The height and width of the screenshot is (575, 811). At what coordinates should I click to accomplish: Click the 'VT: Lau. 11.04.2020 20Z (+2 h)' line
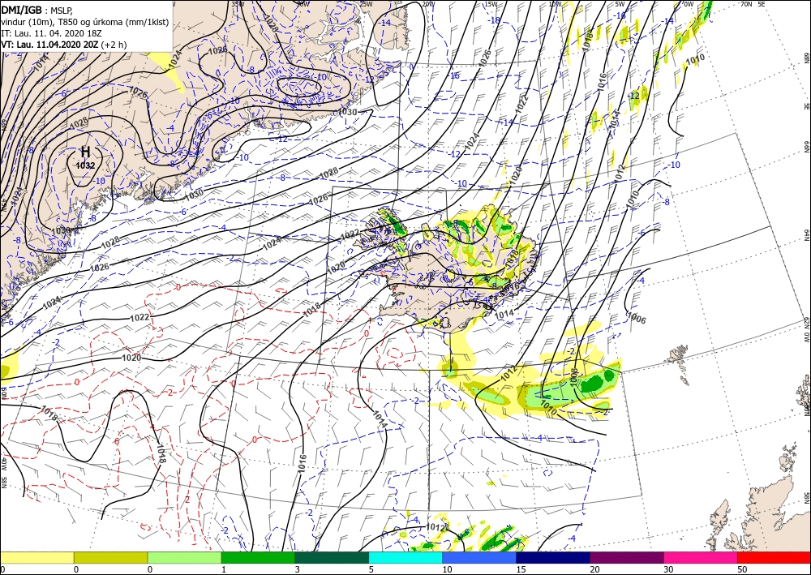63,45
